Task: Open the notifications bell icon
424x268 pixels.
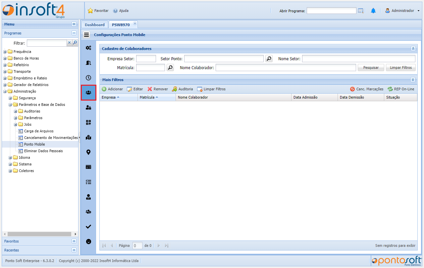Action: coord(373,11)
